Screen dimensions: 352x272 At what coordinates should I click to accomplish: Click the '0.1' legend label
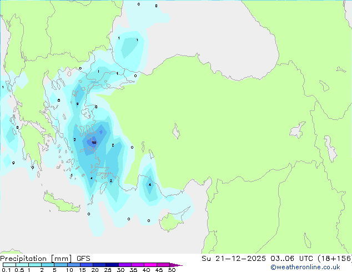pos(6,270)
